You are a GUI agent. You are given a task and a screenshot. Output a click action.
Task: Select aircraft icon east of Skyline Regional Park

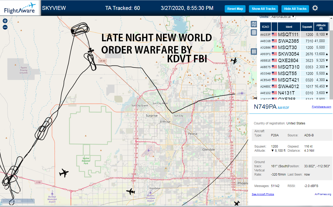tap(64, 173)
